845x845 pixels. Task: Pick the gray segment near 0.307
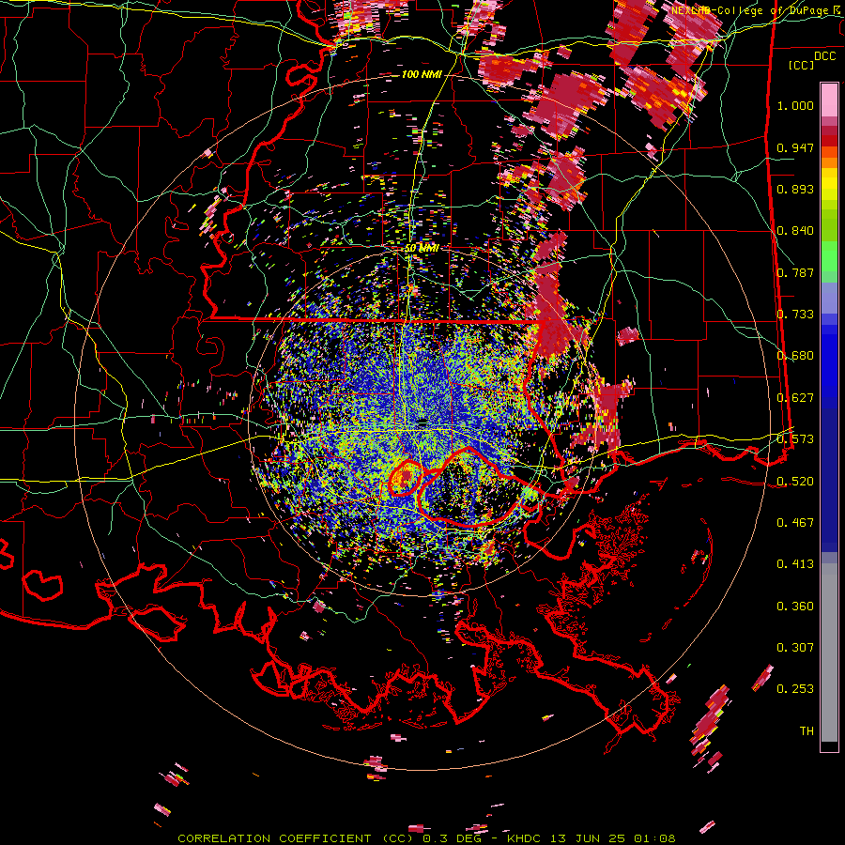tap(829, 653)
